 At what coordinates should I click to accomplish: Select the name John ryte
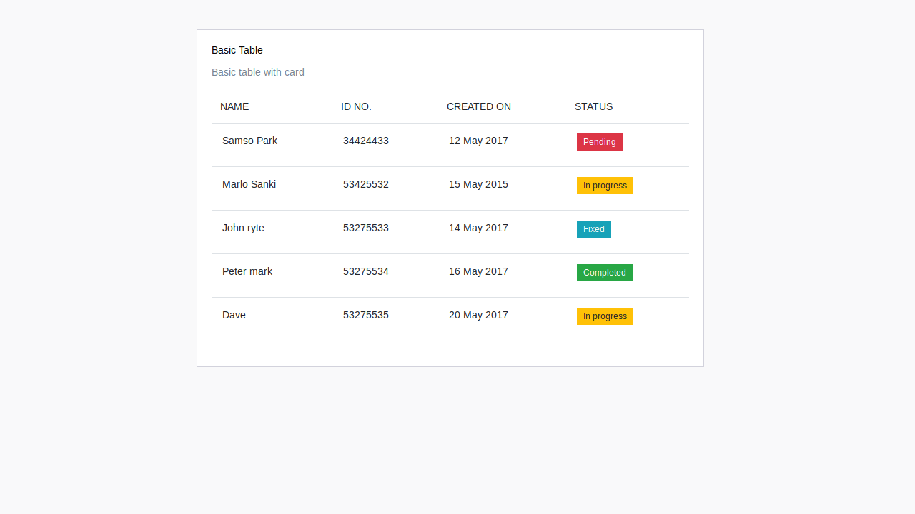pyautogui.click(x=243, y=228)
